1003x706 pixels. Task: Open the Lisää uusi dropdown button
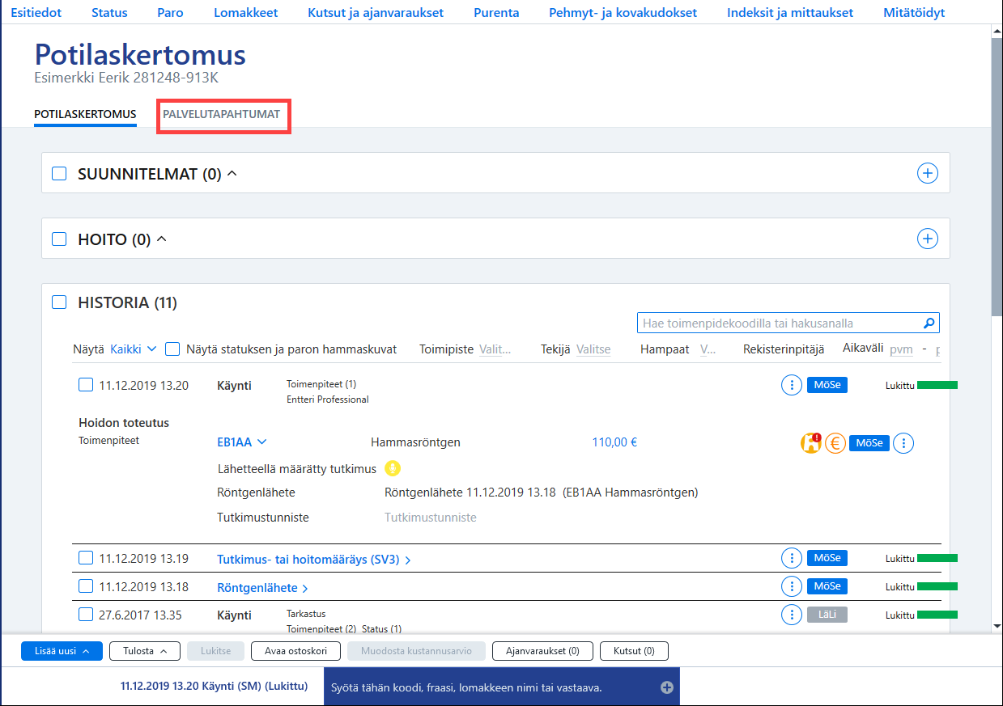[62, 651]
